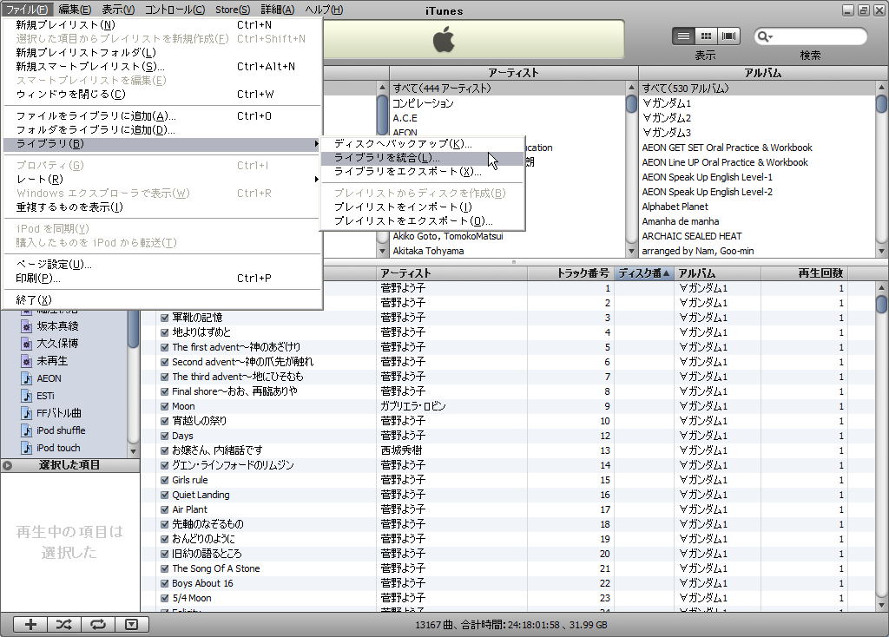Uncheck the Air Plant track checkbox
The image size is (889, 637).
164,509
